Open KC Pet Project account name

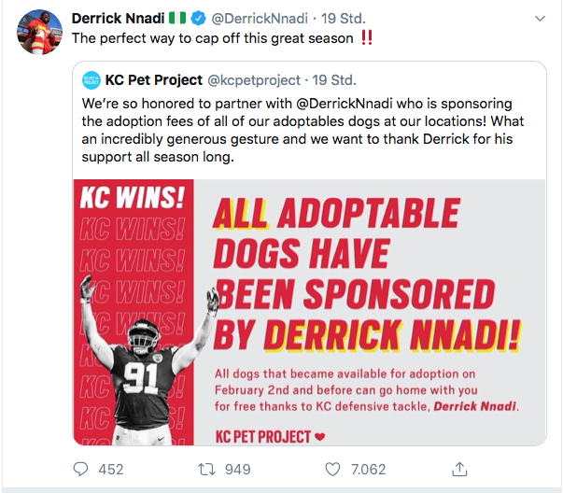[154, 80]
